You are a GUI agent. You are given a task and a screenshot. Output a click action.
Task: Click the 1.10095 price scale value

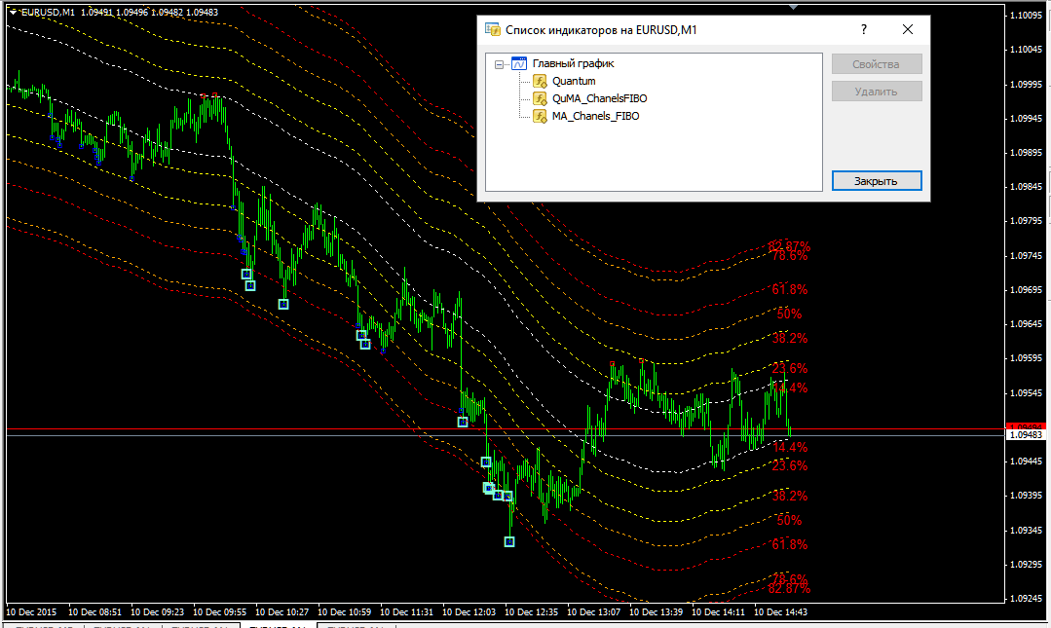[x=1027, y=16]
